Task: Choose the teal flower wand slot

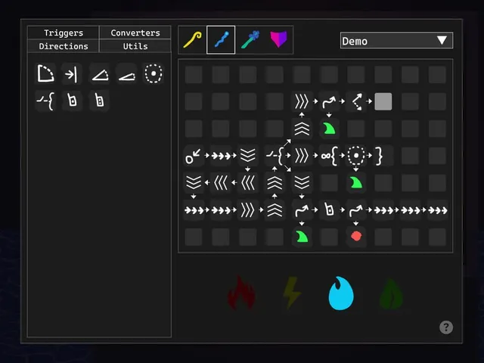Action: [x=250, y=40]
